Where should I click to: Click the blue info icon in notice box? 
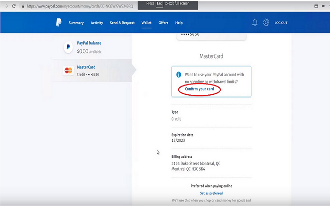pyautogui.click(x=179, y=75)
